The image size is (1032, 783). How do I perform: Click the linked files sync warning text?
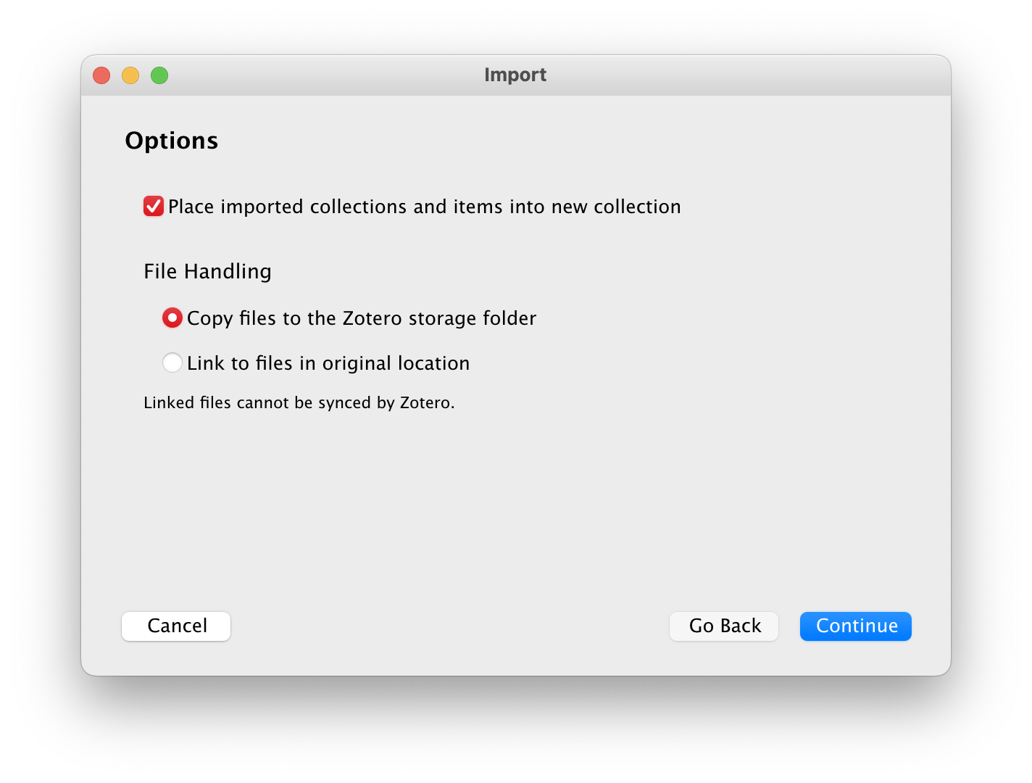tap(299, 402)
